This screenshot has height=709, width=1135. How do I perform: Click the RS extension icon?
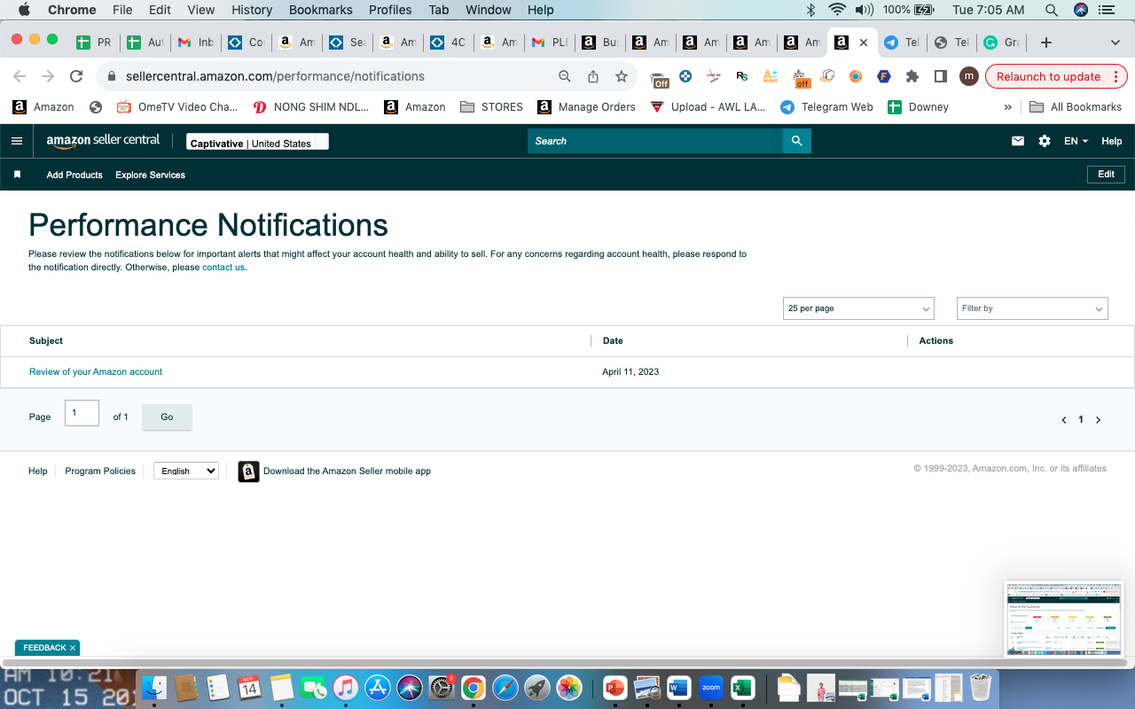[x=742, y=76]
